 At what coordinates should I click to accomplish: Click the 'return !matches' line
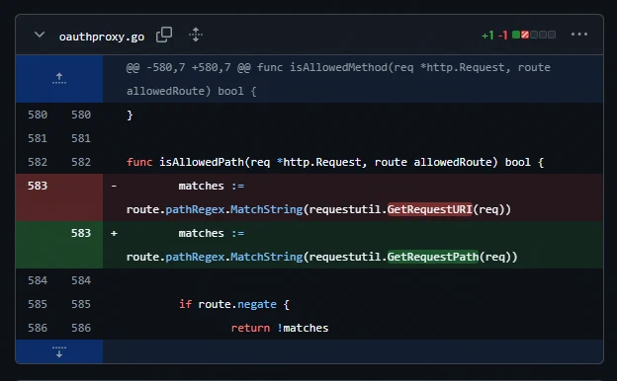coord(280,328)
